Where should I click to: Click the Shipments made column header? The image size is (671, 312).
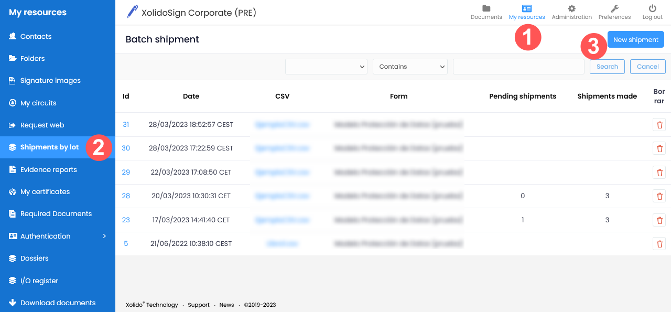[x=607, y=96]
